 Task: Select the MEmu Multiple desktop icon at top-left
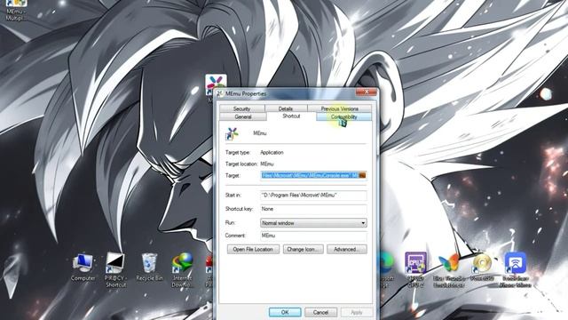pos(15,10)
